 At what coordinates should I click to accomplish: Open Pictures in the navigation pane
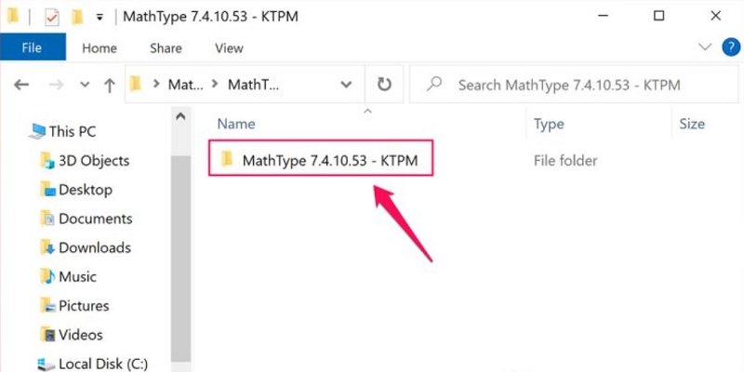(74, 306)
